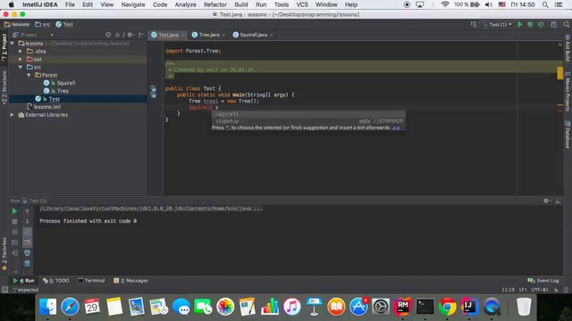
Task: Click down stack trace arrow in Run panel
Action: [27, 221]
